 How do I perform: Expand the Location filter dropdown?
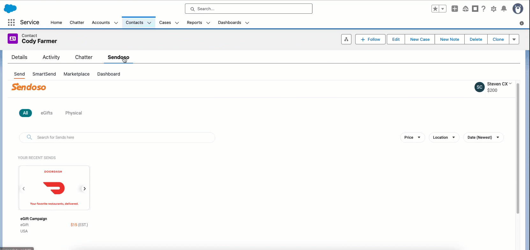point(444,137)
